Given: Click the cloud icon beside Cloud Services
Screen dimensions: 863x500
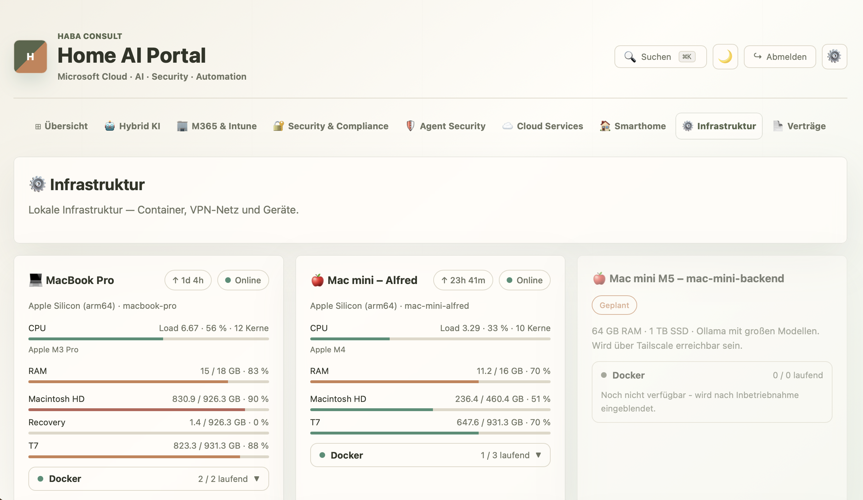Looking at the screenshot, I should 508,126.
